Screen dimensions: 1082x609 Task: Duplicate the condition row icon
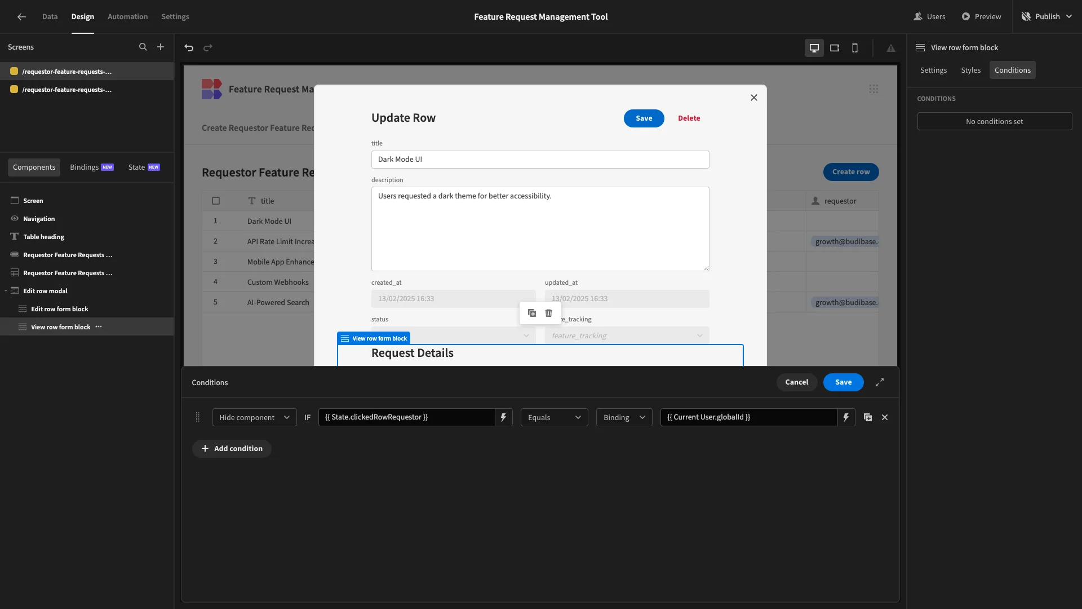(868, 417)
